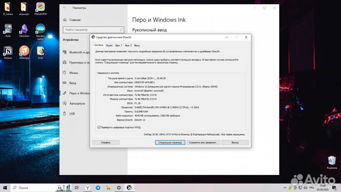Image resolution: width=341 pixels, height=192 pixels.
Task: Go to Главная in the settings window
Action: [75, 20]
